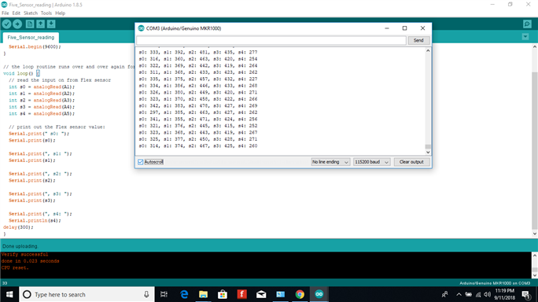
Task: Click the 'CPU reset.' console line
Action: coord(15,267)
